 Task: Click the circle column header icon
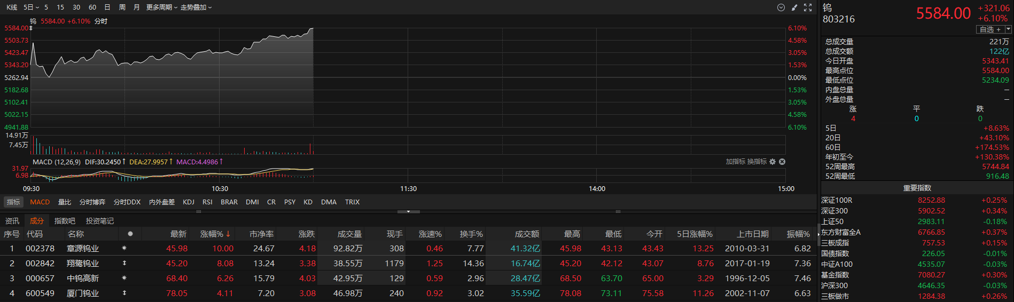130,234
